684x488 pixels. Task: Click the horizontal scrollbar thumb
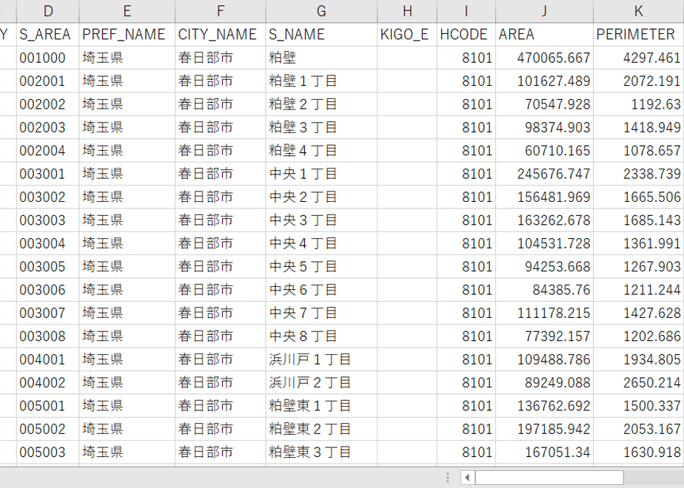tap(549, 478)
